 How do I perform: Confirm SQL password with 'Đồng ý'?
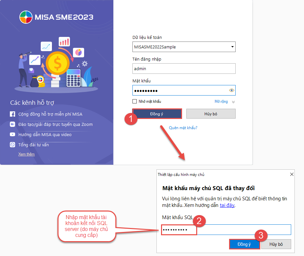point(244,244)
